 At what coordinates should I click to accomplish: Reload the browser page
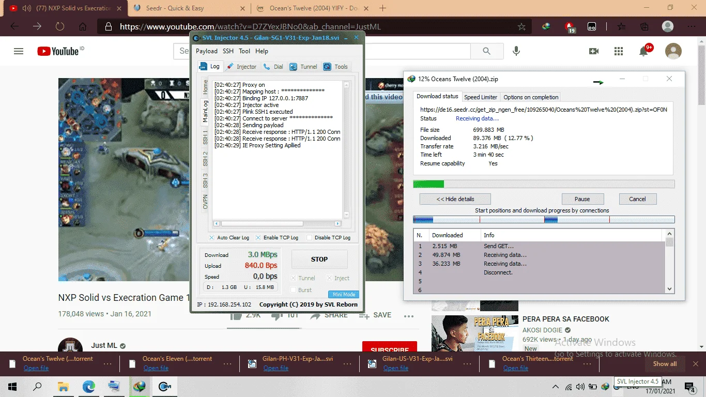coord(59,26)
